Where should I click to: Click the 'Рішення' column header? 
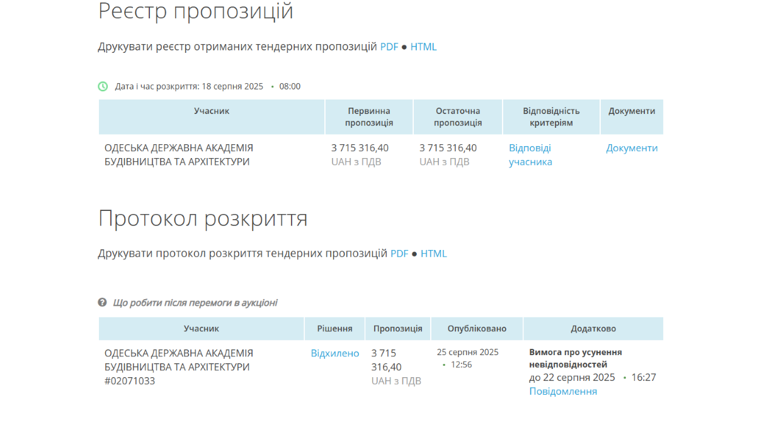[335, 329]
